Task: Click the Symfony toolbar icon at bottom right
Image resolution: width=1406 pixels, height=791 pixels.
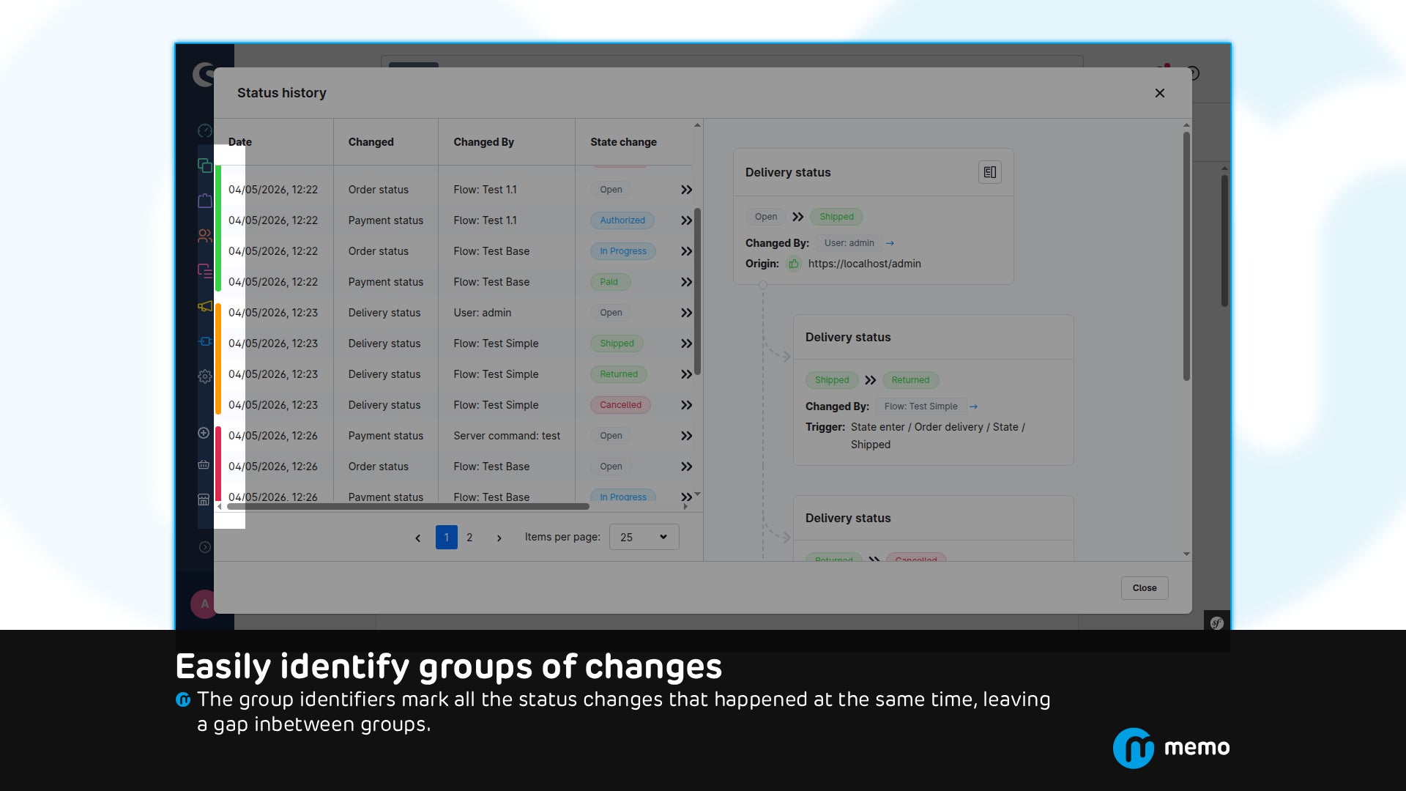Action: (x=1217, y=623)
